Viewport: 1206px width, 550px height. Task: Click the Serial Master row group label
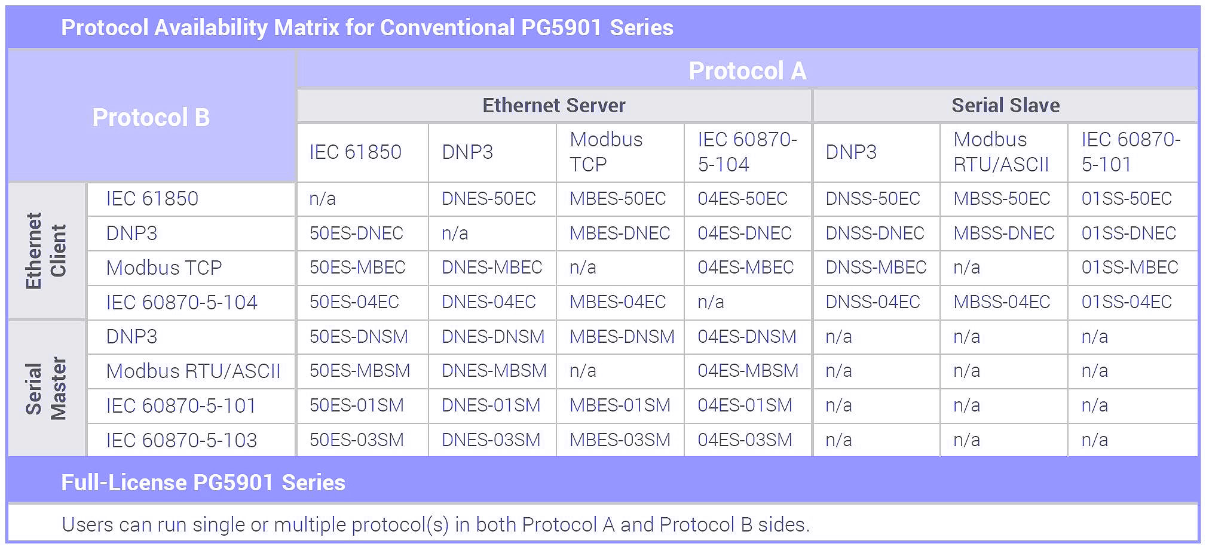click(x=47, y=389)
